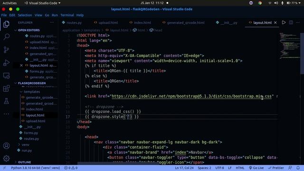Close layout.html in Open Editors list
The image size is (304, 171).
pyautogui.click(x=21, y=66)
